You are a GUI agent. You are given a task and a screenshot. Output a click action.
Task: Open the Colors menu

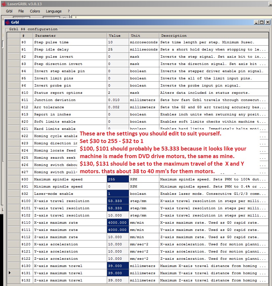point(35,11)
